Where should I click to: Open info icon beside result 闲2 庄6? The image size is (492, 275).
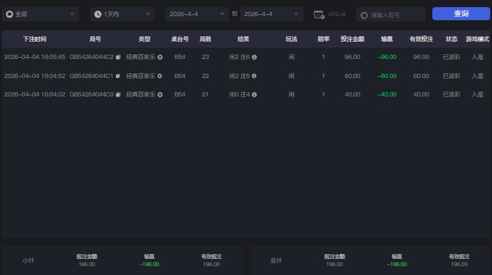click(x=254, y=57)
